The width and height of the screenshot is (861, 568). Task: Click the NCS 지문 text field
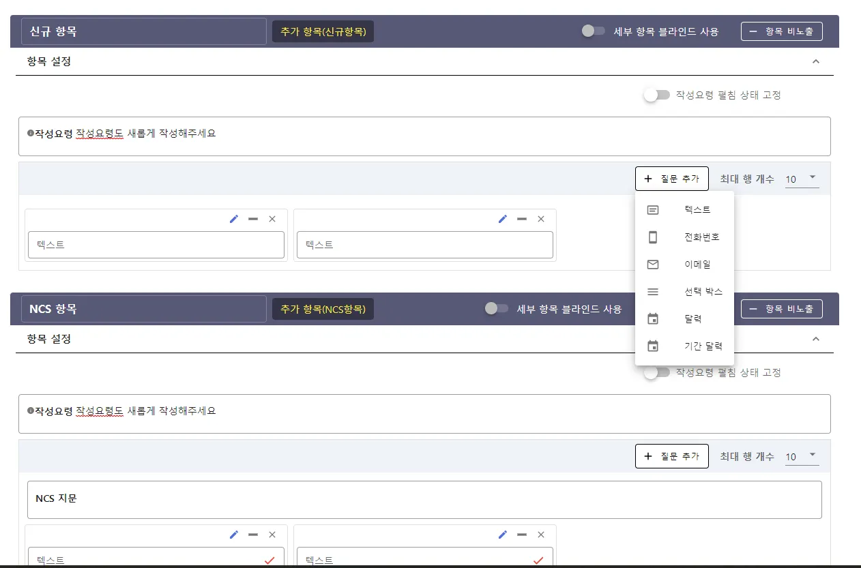424,500
